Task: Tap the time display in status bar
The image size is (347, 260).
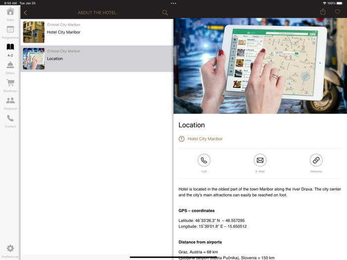Action: pyautogui.click(x=10, y=3)
